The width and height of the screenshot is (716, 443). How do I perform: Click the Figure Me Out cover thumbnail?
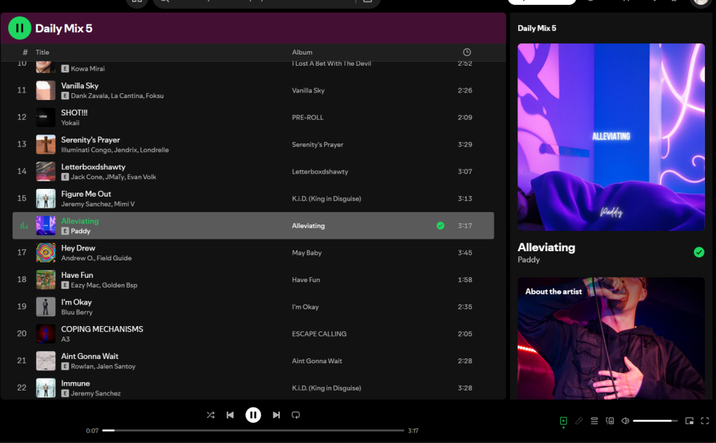point(45,199)
